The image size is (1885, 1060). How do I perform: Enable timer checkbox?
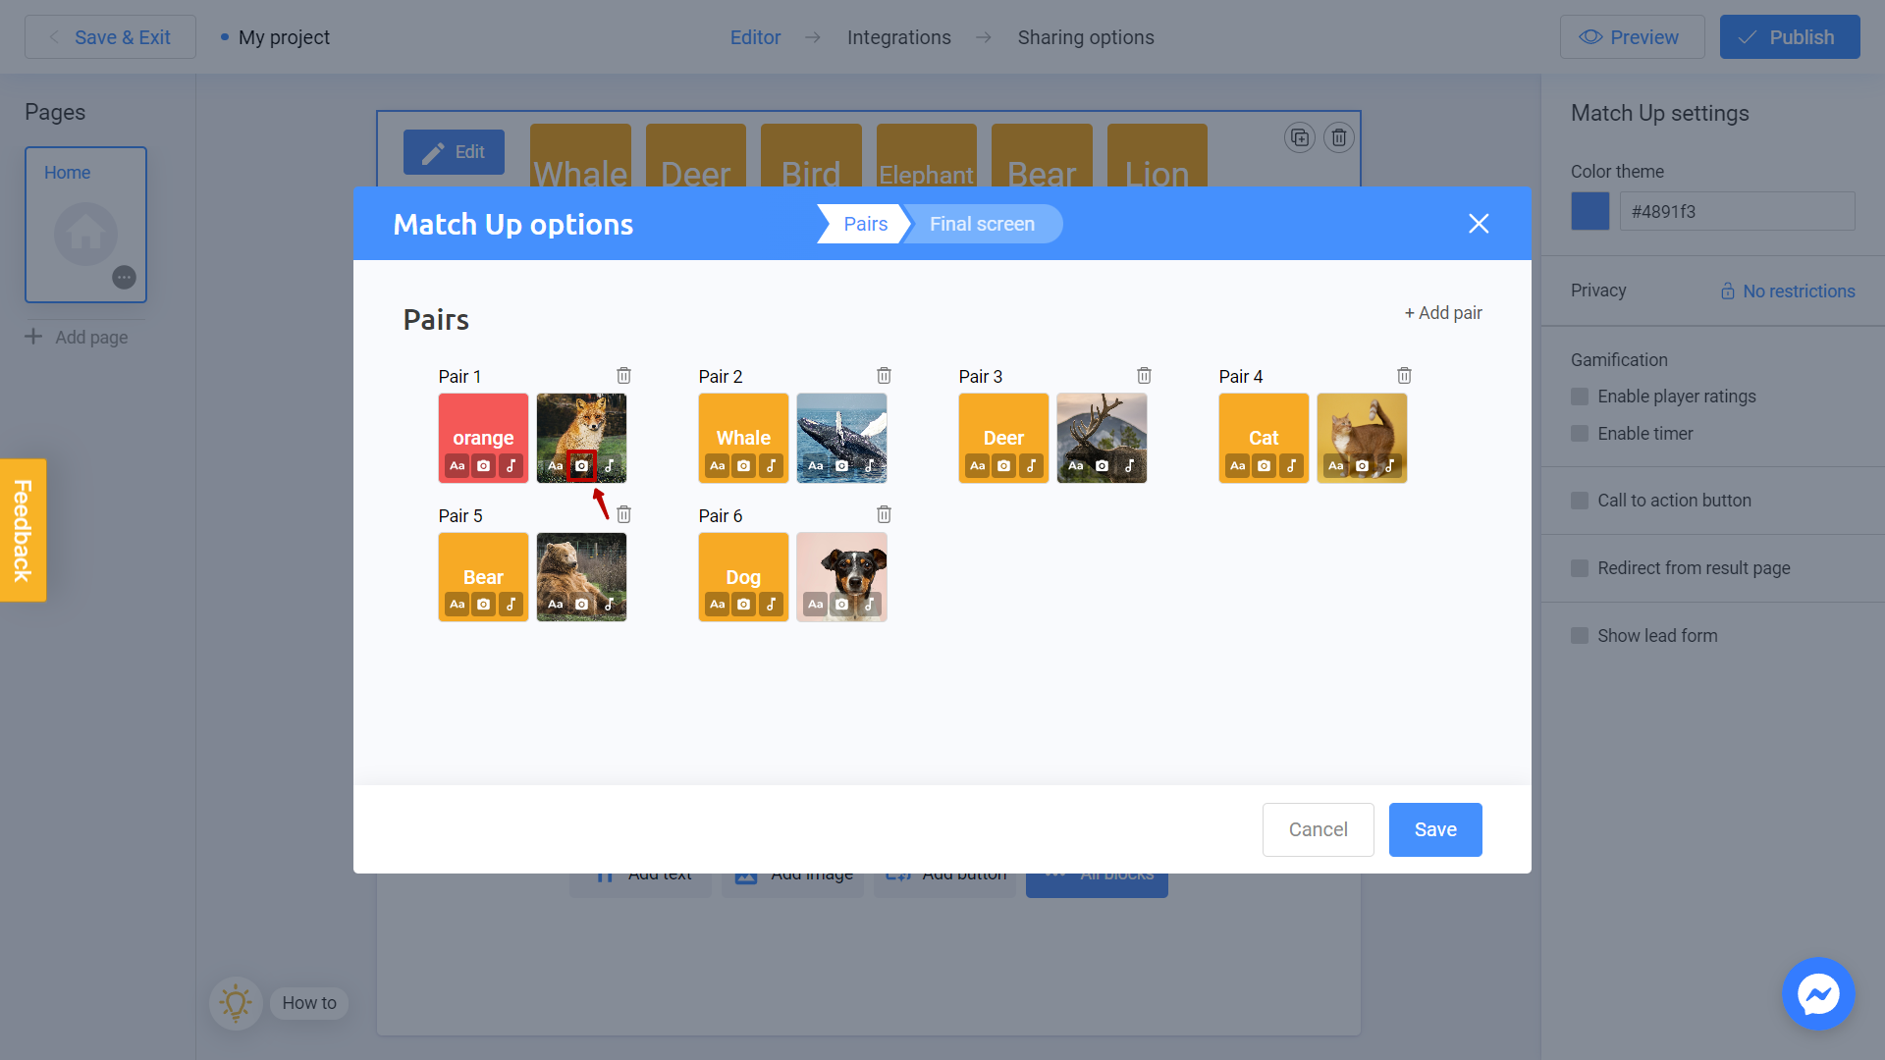1580,434
